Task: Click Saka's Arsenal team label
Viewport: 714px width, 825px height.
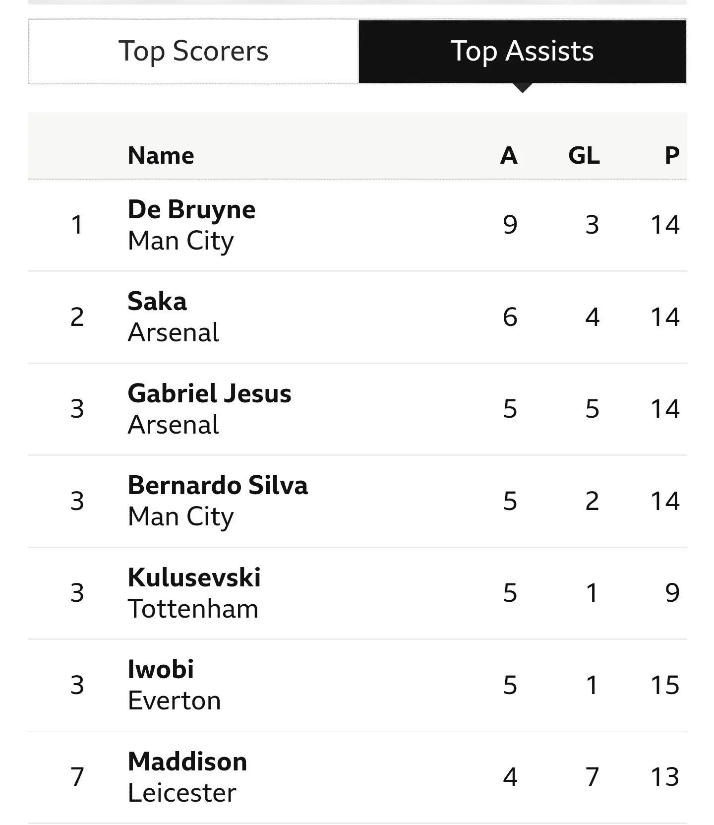Action: (x=173, y=333)
